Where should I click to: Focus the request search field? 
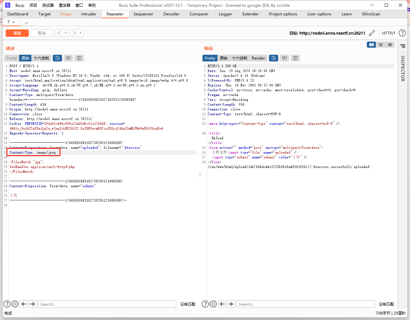click(x=107, y=304)
